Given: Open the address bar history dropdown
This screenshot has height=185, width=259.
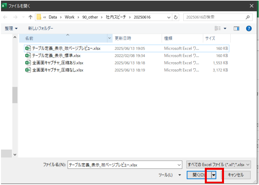Looking at the screenshot, I should click(x=169, y=17).
